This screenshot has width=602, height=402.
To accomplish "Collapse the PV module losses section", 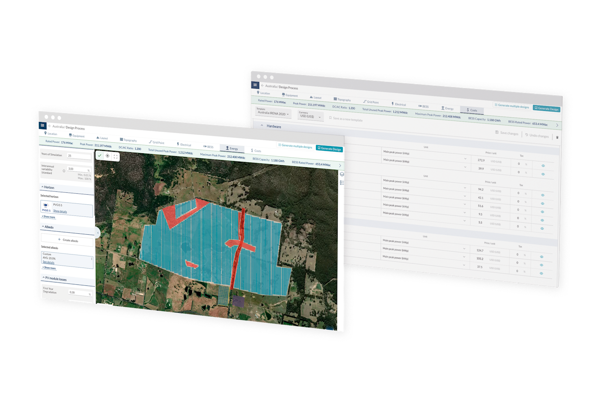I will click(43, 278).
